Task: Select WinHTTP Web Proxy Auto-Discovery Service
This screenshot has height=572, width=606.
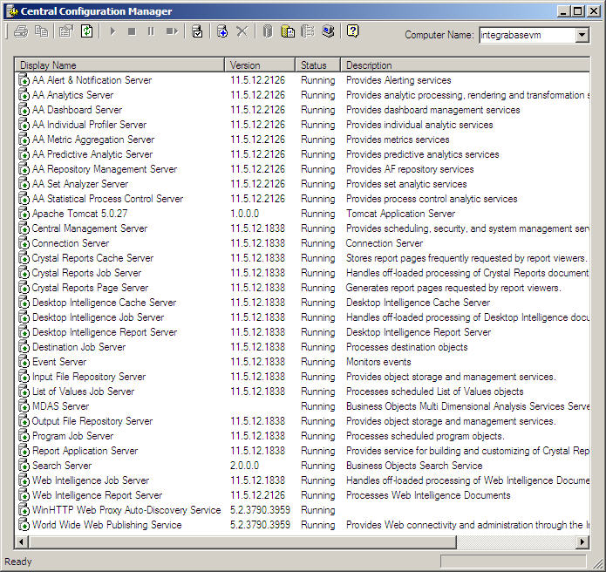Action: click(x=126, y=510)
